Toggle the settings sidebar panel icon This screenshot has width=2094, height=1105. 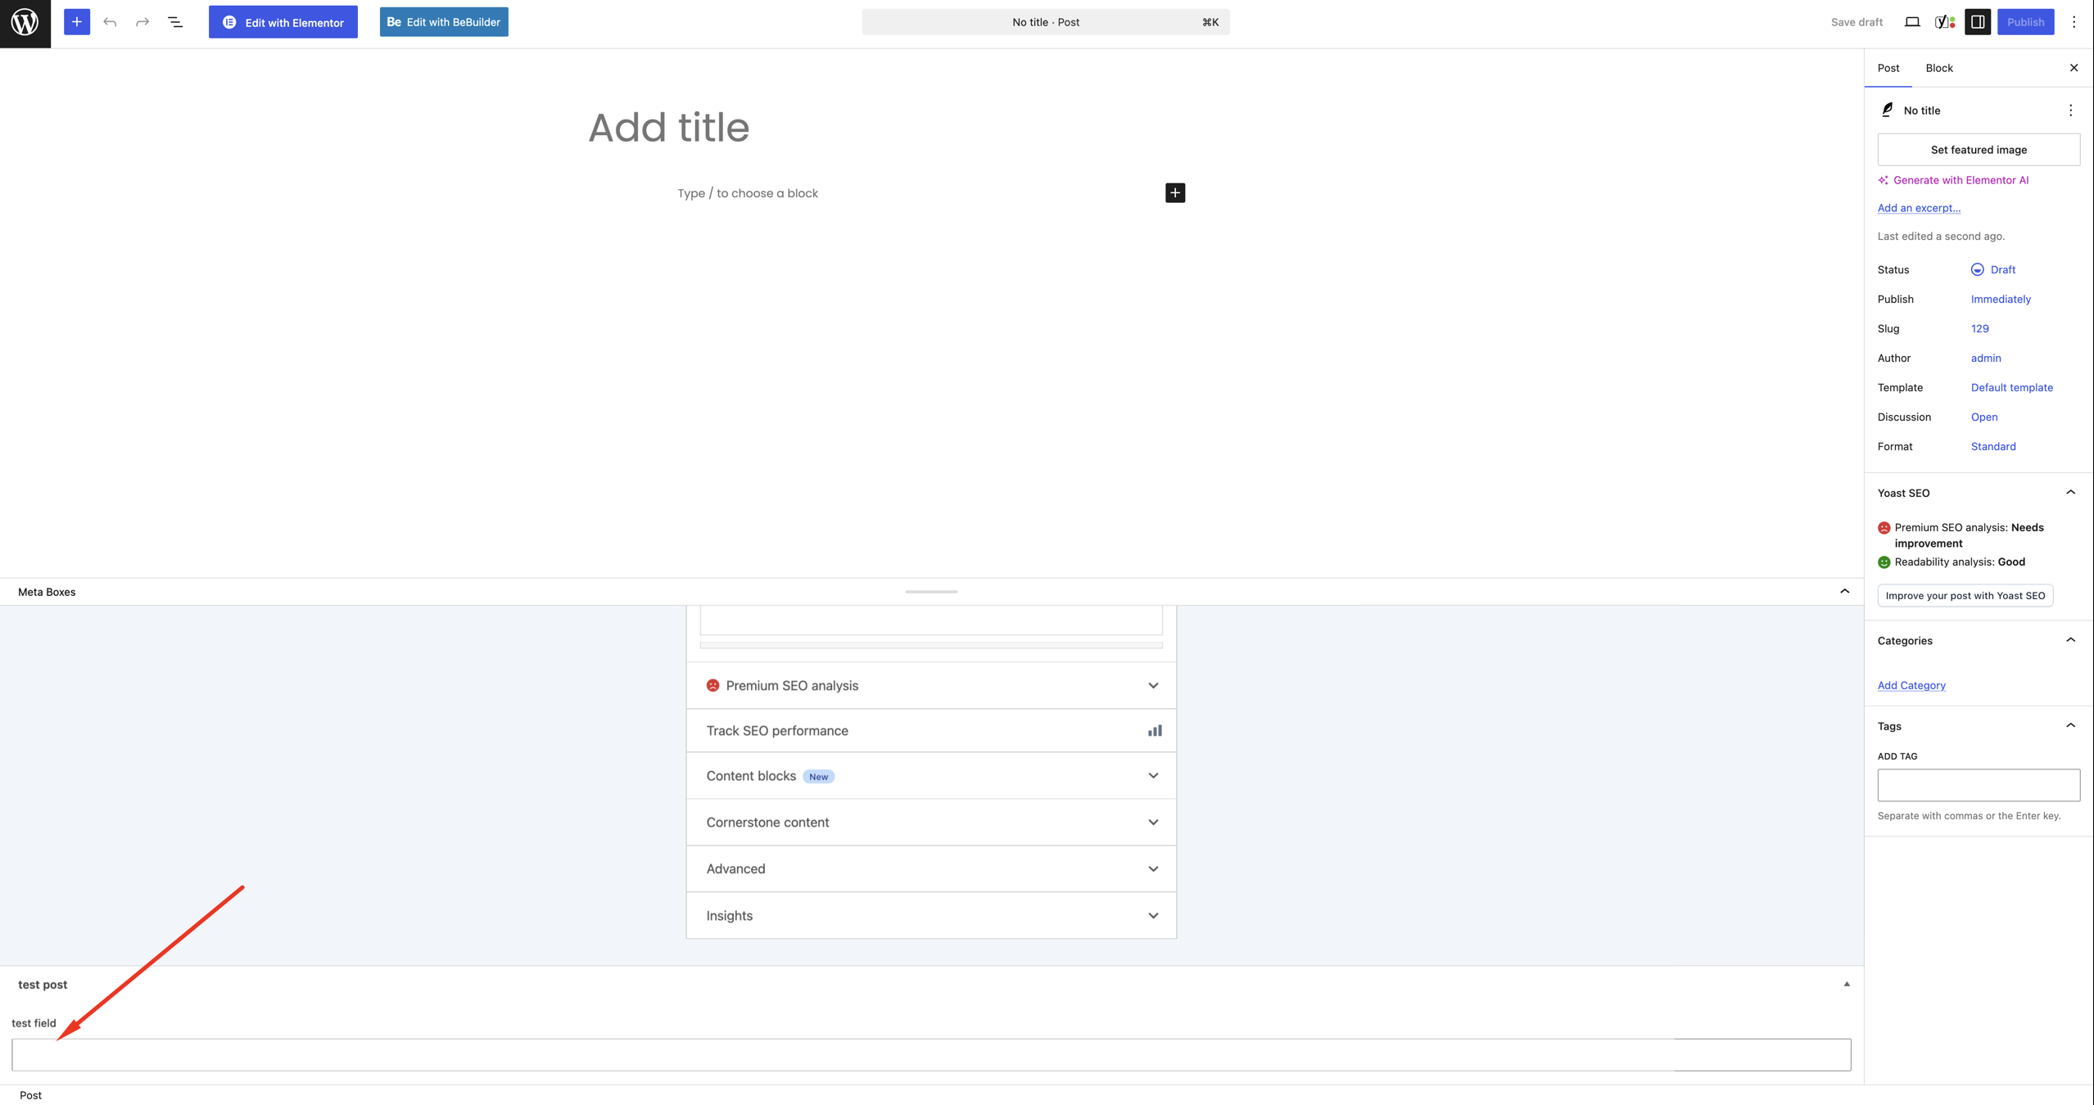pyautogui.click(x=1978, y=22)
